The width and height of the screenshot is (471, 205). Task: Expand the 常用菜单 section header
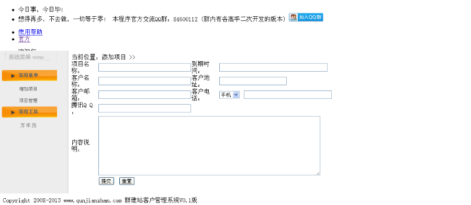point(29,75)
